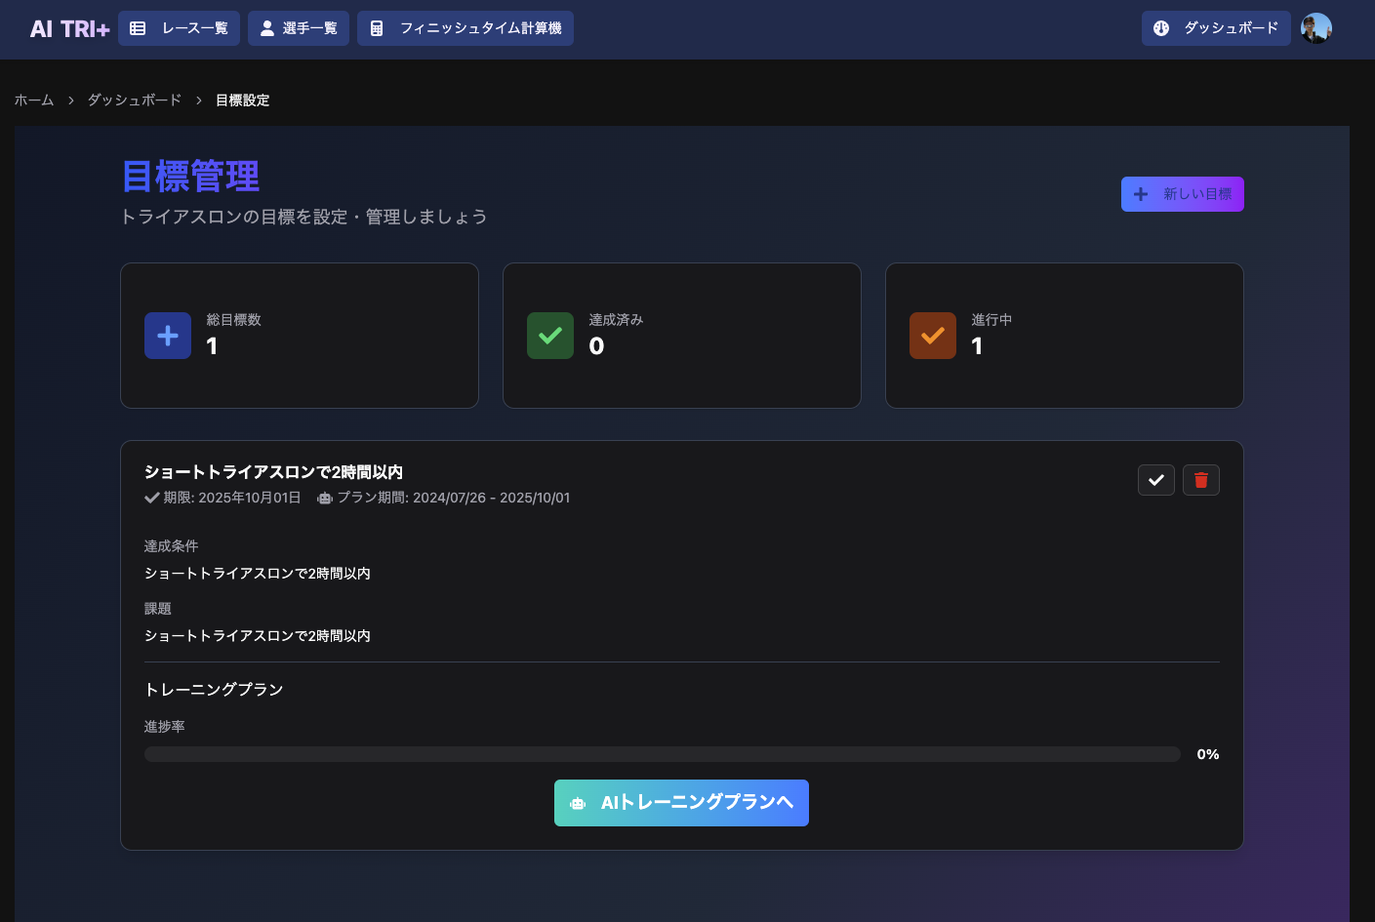
Task: Open the user profile avatar
Action: (1315, 28)
